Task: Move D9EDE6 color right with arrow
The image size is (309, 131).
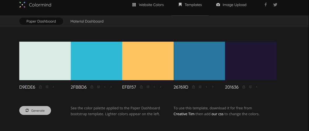Action: [x=53, y=87]
